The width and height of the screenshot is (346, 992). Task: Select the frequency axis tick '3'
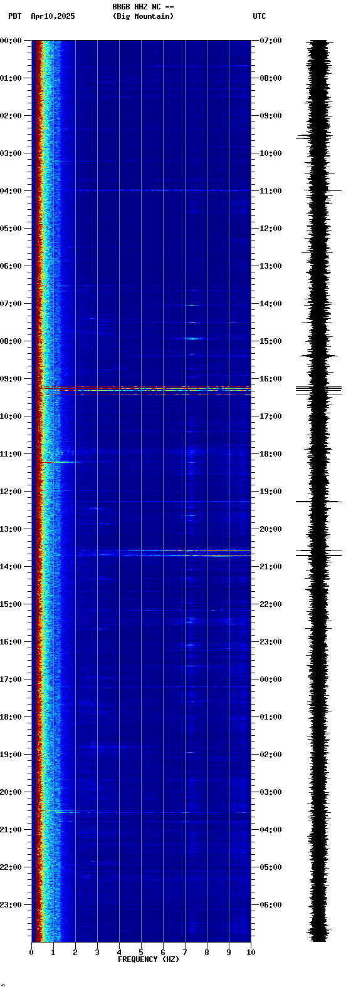[97, 953]
